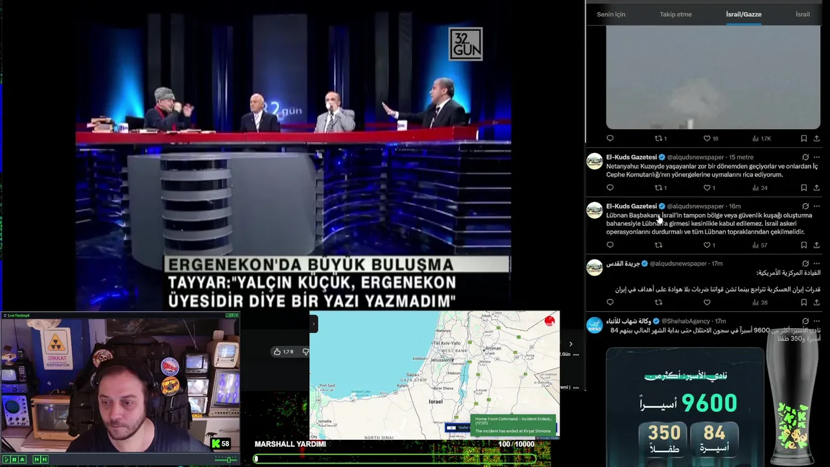Like the Lübnan Başbakanı tweet

click(x=709, y=245)
